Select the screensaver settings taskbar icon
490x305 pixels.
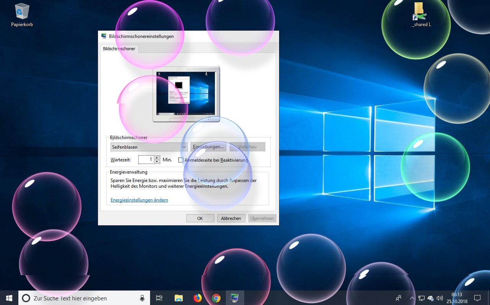(x=235, y=298)
